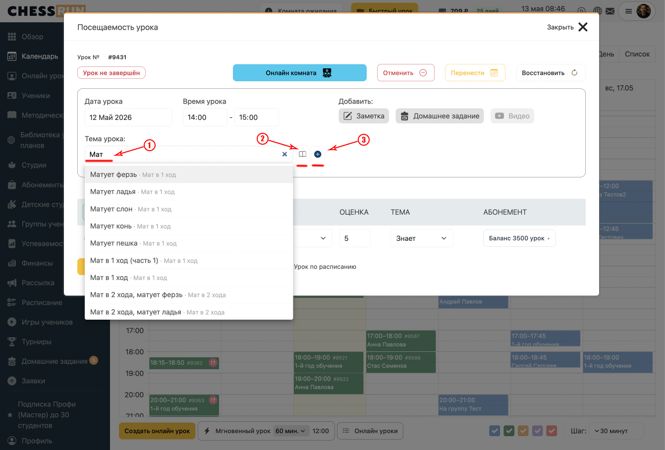The height and width of the screenshot is (450, 665).
Task: Click the Онлайн уроки button
Action: 370,431
